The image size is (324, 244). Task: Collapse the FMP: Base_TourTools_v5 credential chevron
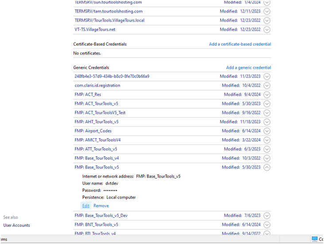click(x=267, y=167)
